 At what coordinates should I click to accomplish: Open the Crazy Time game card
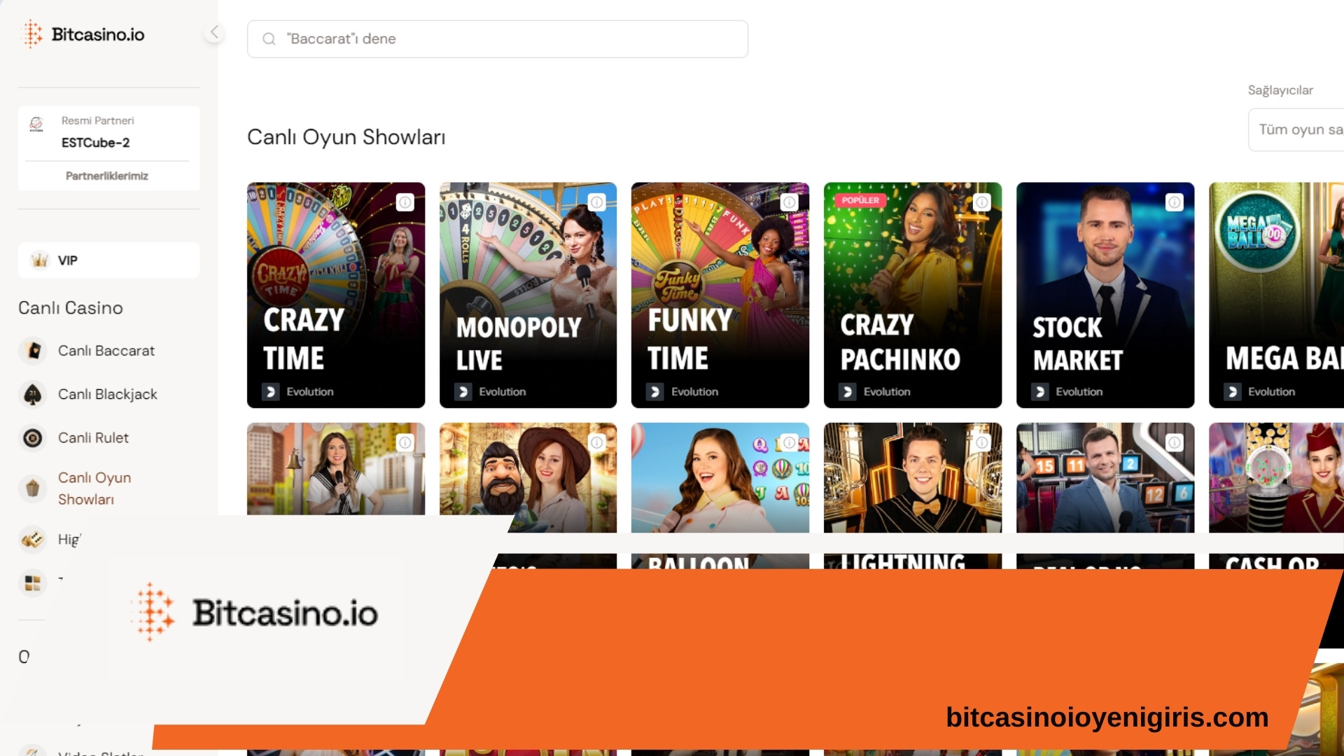pyautogui.click(x=336, y=295)
